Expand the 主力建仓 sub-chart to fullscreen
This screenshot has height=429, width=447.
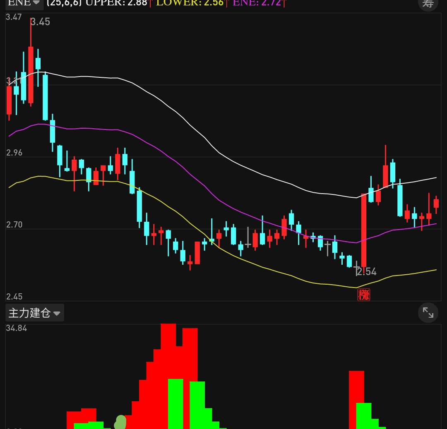(428, 312)
